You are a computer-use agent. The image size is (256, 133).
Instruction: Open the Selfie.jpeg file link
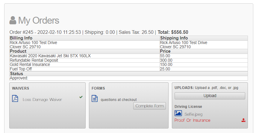[193, 114]
